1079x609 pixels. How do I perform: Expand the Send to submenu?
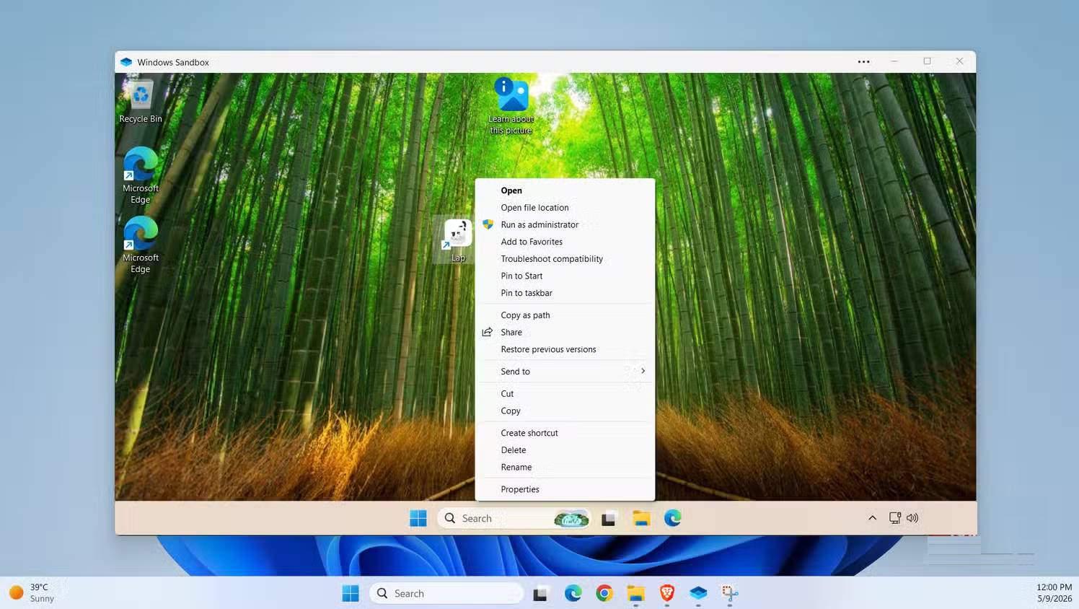click(x=565, y=372)
